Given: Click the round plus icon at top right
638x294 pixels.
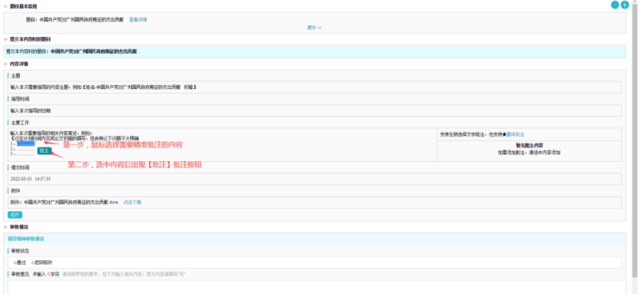Looking at the screenshot, I should (625, 5).
